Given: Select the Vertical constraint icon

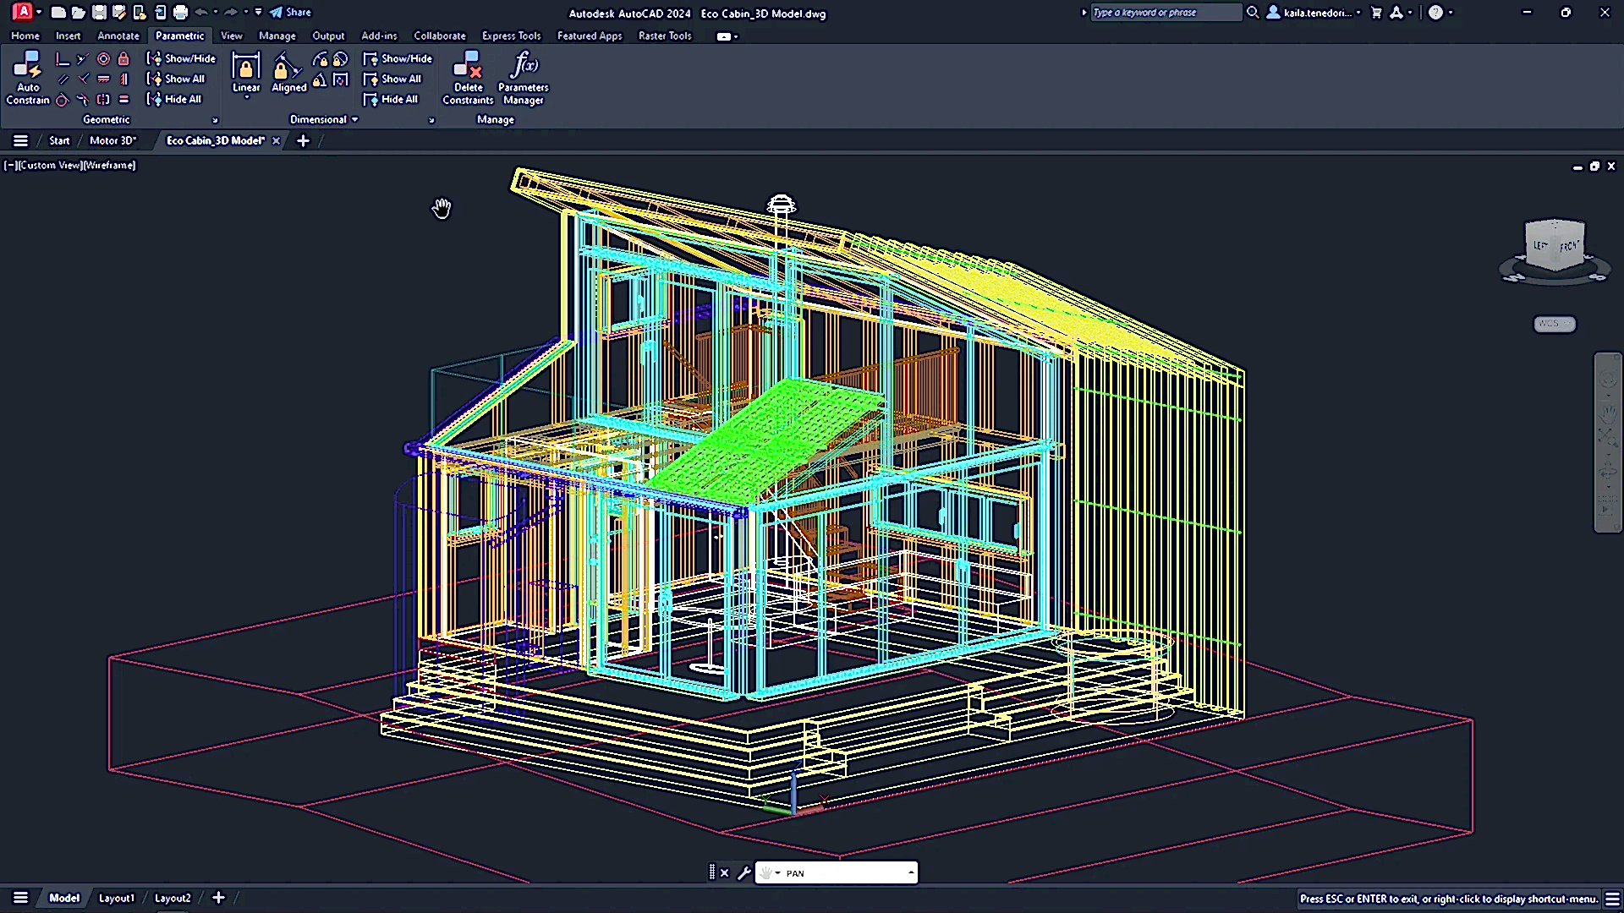Looking at the screenshot, I should [123, 79].
